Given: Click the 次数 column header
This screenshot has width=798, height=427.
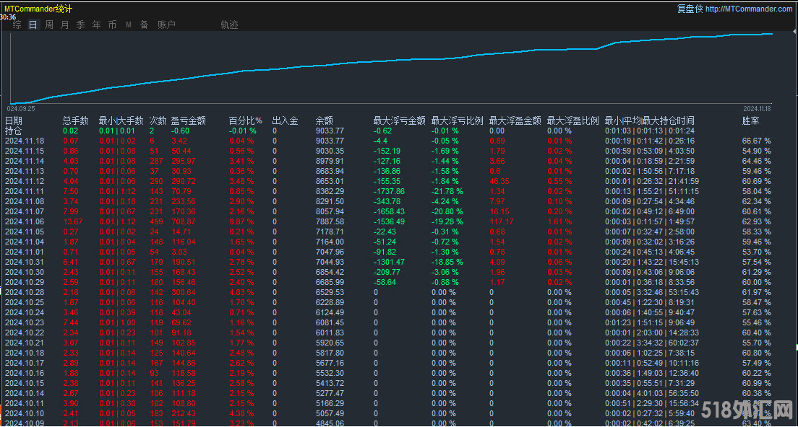Looking at the screenshot, I should tap(158, 120).
